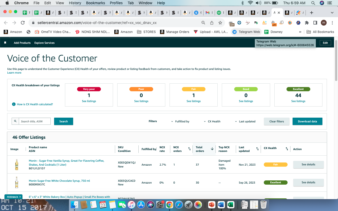The width and height of the screenshot is (338, 211).
Task: Open How is CX Health calculated link
Action: click(35, 104)
